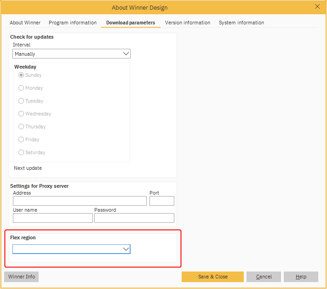Screen dimensions: 327x289
Task: Pick Saturday radio button
Action: [21, 152]
